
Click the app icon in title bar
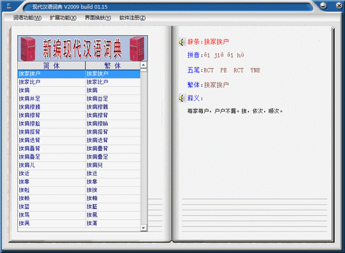(10, 6)
